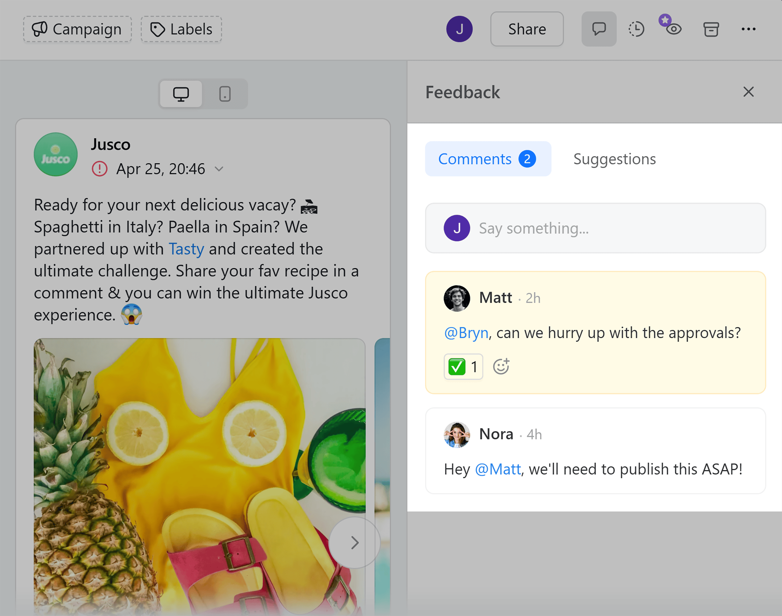The image size is (782, 616).
Task: Open the post preview eye icon
Action: [673, 30]
